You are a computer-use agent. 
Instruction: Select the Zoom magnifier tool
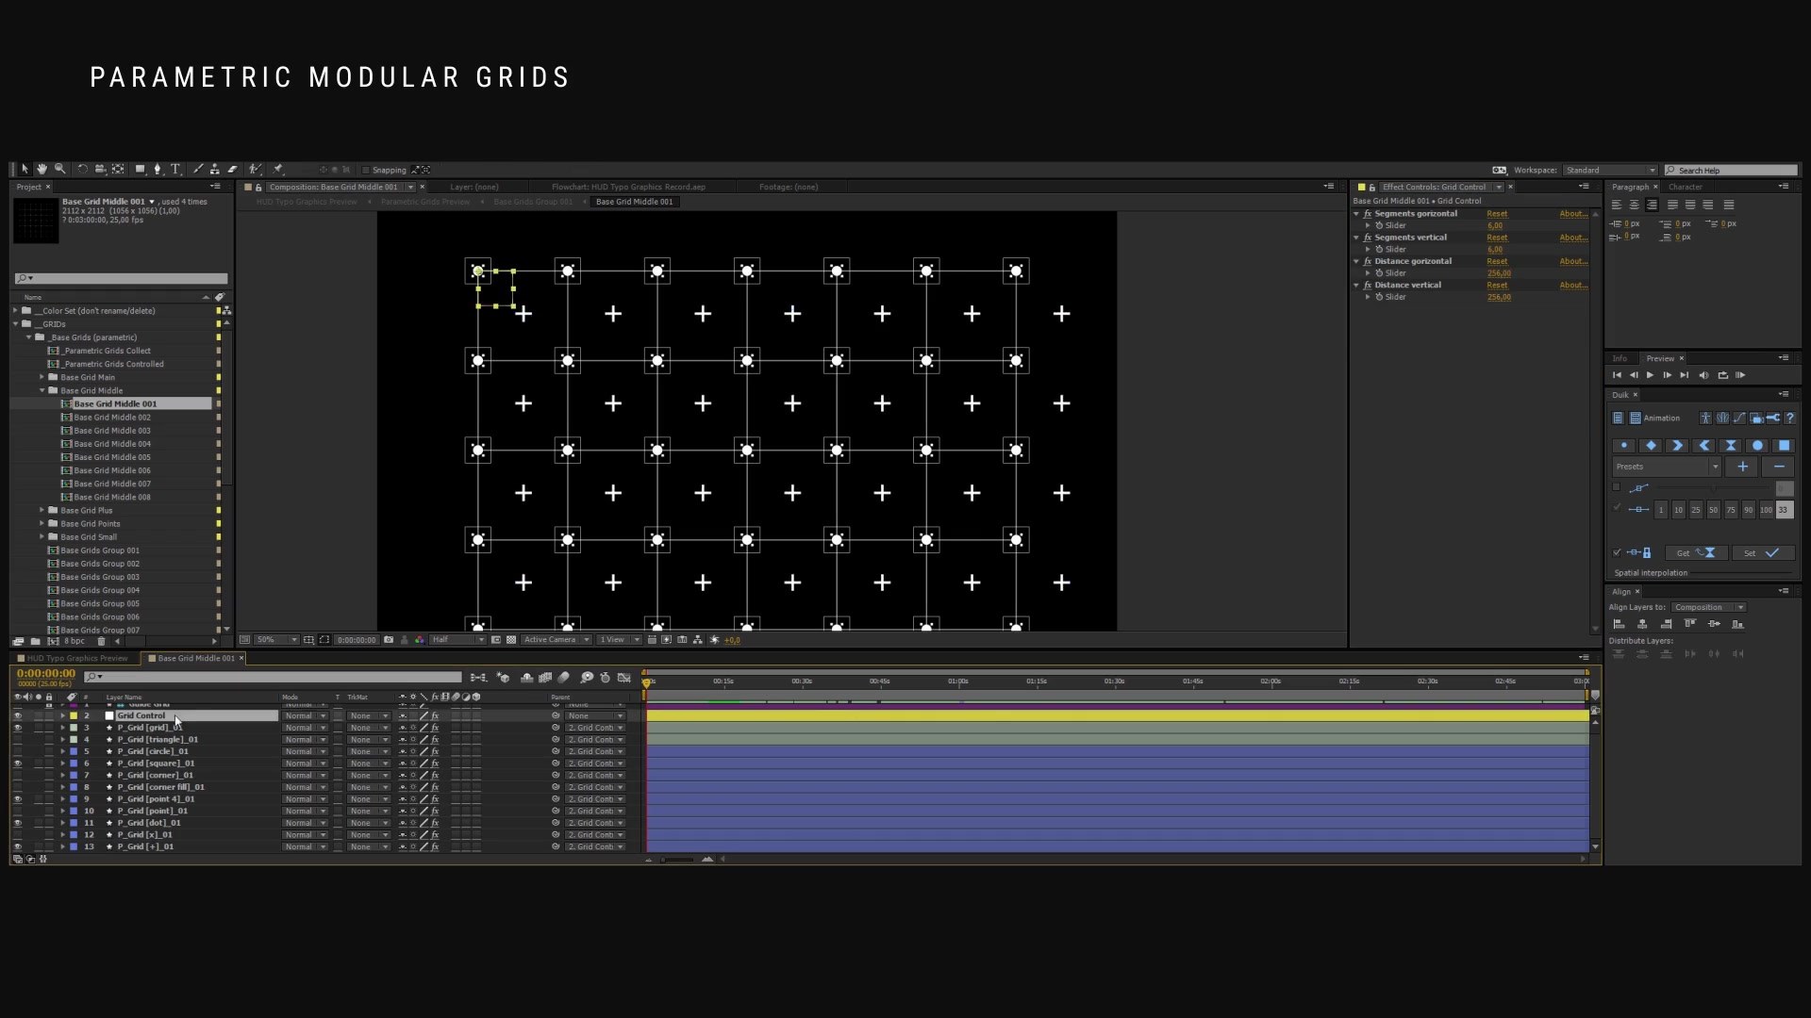tap(60, 170)
